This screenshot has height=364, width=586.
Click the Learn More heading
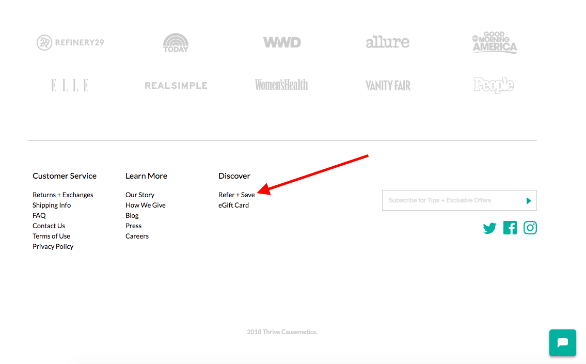click(146, 176)
